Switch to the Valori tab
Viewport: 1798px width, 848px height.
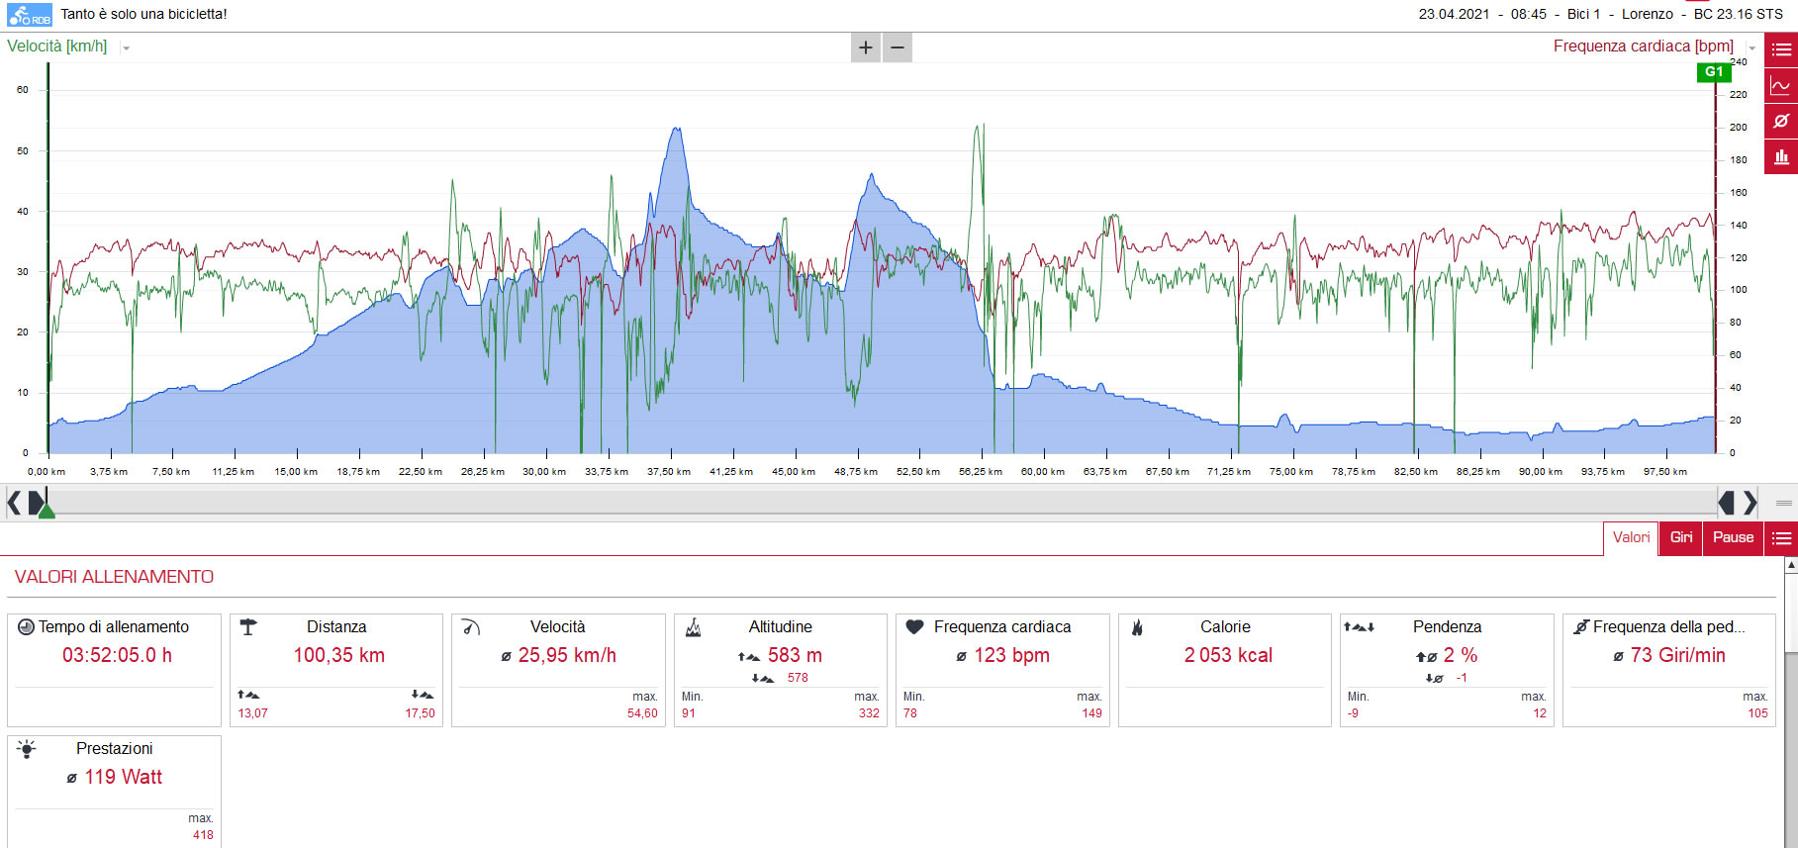(x=1631, y=538)
